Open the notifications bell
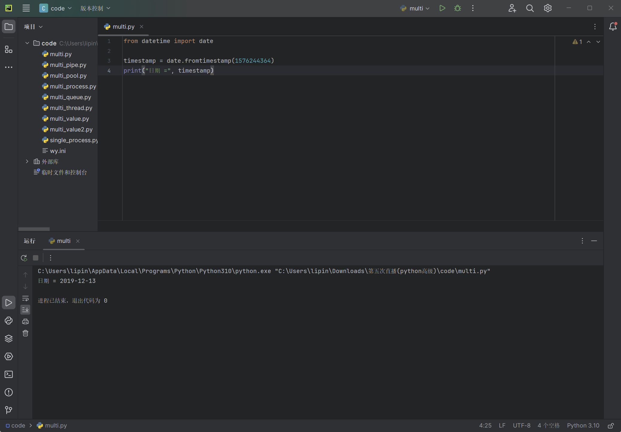This screenshot has height=432, width=621. [x=613, y=27]
